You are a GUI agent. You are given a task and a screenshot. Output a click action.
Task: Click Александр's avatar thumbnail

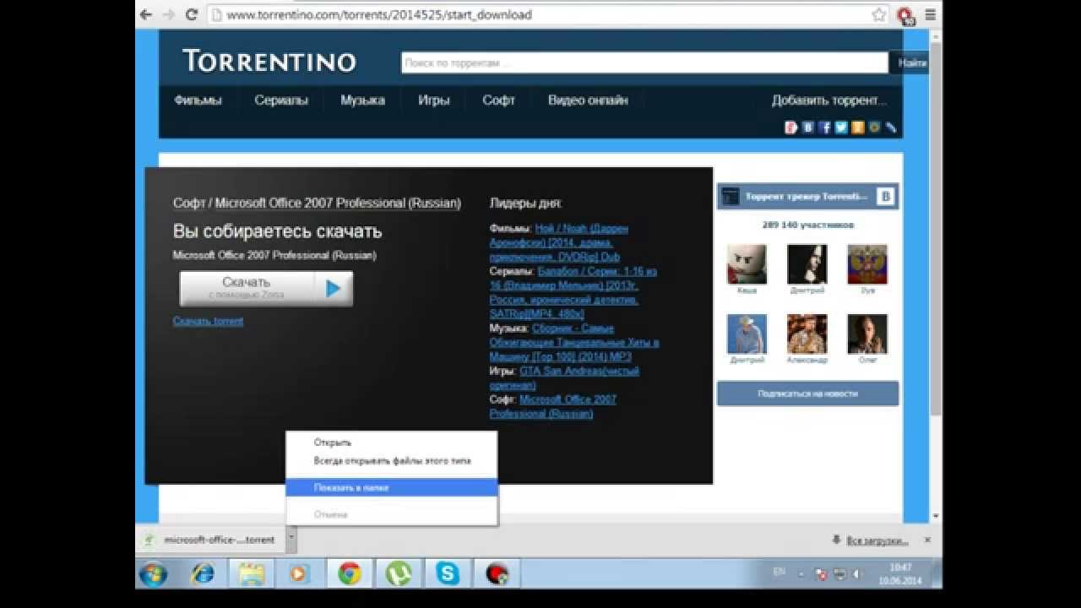point(807,334)
